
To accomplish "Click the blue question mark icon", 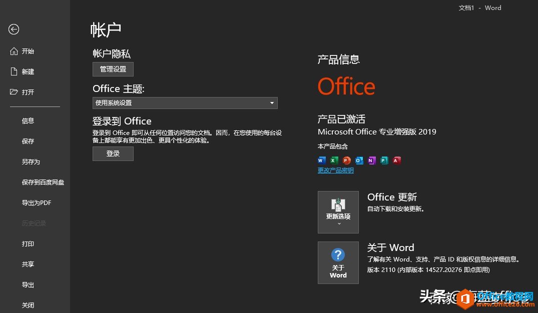I will 338,254.
